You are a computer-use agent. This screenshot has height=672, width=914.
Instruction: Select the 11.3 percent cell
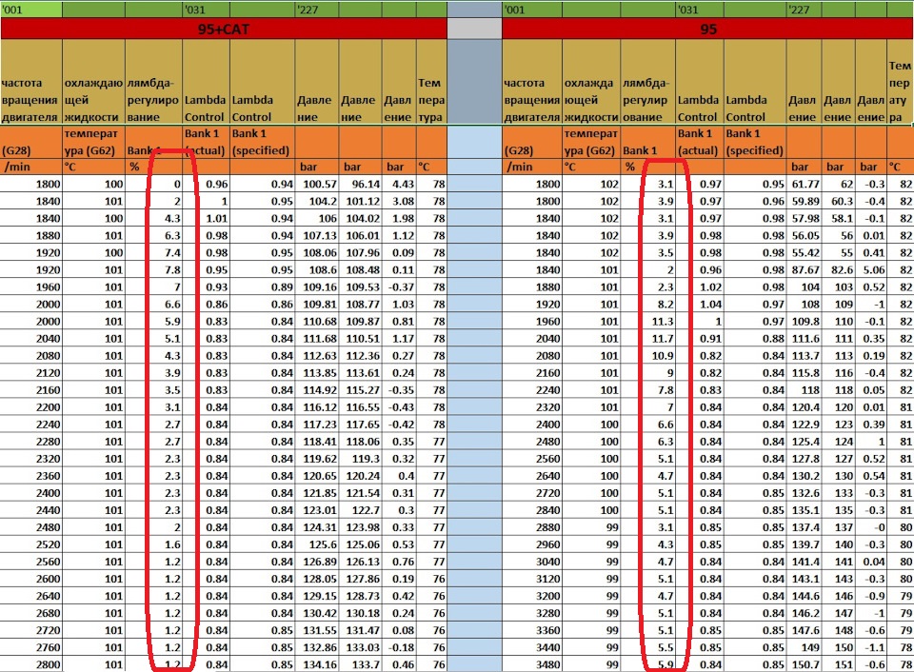(648, 321)
